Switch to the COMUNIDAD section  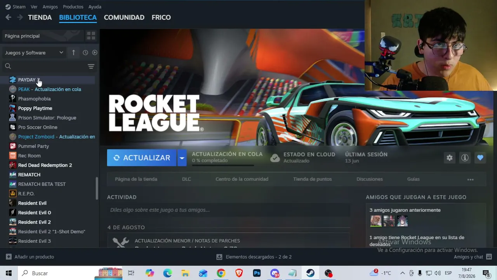coord(124,17)
